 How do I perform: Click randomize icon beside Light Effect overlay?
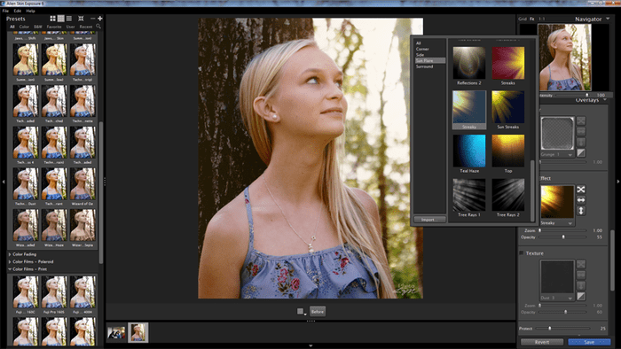tap(580, 190)
